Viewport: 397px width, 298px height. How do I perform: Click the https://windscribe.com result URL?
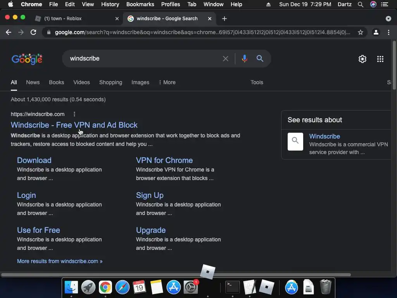38,114
